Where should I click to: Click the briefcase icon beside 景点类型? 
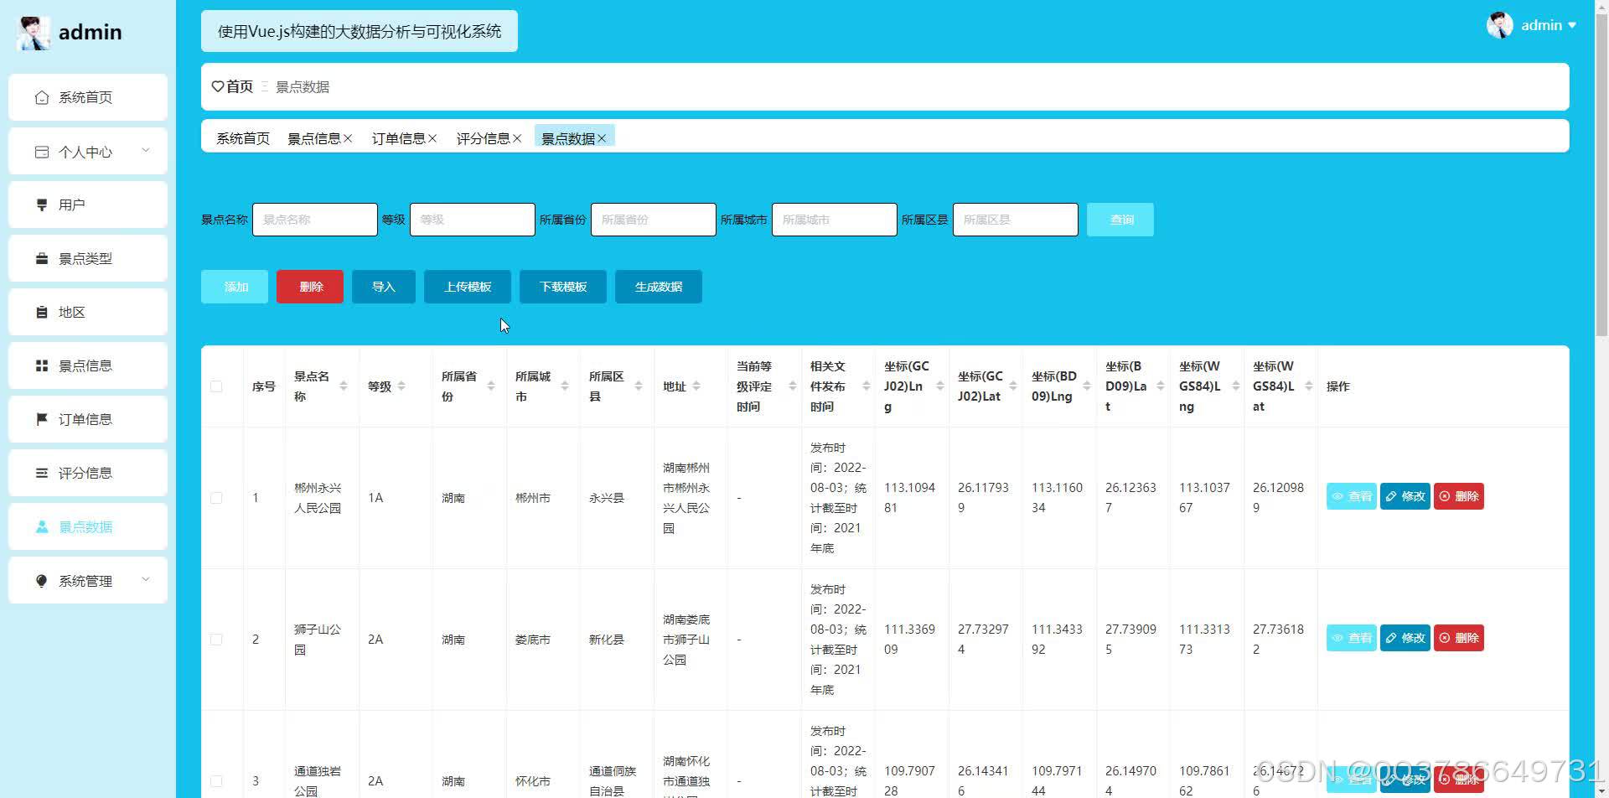click(42, 259)
